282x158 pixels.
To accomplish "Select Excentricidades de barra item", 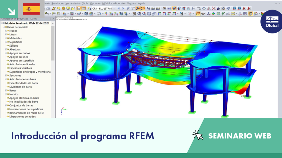I will (24, 83).
